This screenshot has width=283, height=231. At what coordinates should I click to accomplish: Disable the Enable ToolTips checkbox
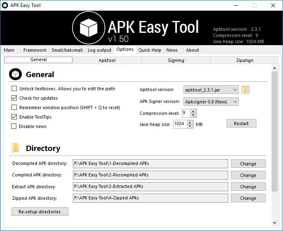pyautogui.click(x=14, y=117)
